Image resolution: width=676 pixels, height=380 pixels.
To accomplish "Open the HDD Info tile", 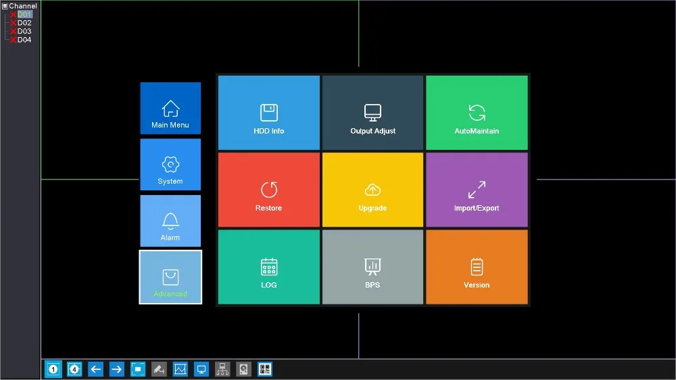I will (x=268, y=113).
